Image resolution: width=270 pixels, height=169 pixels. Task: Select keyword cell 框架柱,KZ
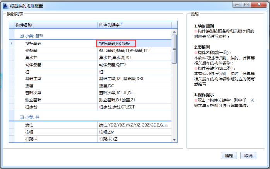(135, 139)
